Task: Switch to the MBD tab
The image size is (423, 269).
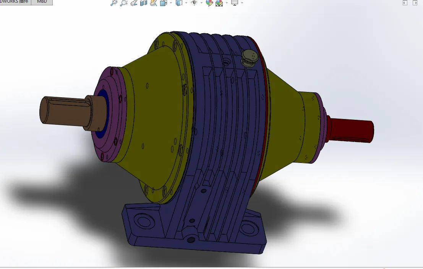Action: pyautogui.click(x=42, y=2)
